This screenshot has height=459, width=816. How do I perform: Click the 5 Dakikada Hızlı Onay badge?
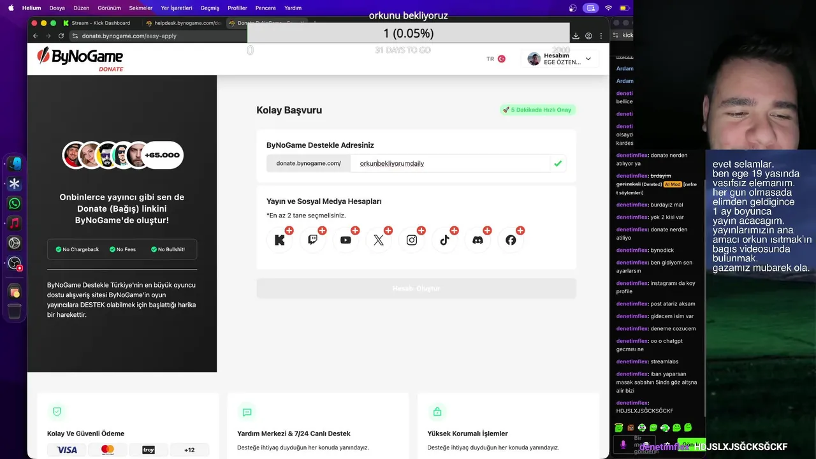537,110
